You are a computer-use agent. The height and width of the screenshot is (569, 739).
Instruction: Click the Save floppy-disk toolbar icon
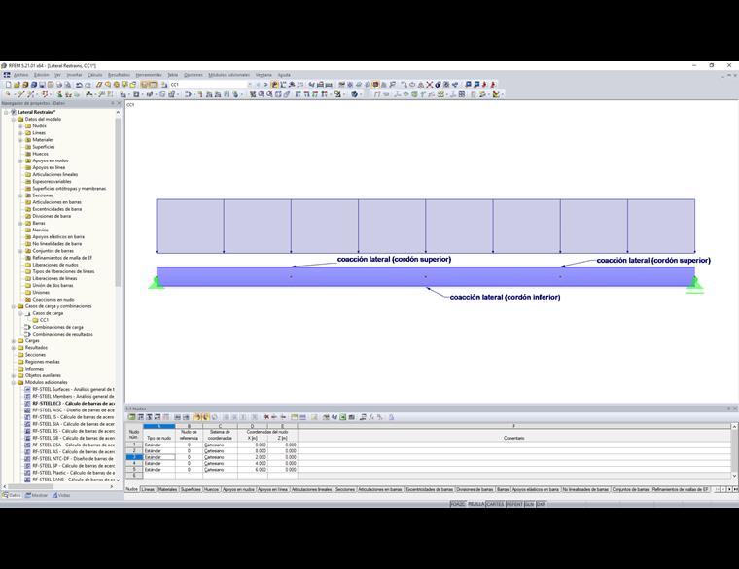(42, 85)
